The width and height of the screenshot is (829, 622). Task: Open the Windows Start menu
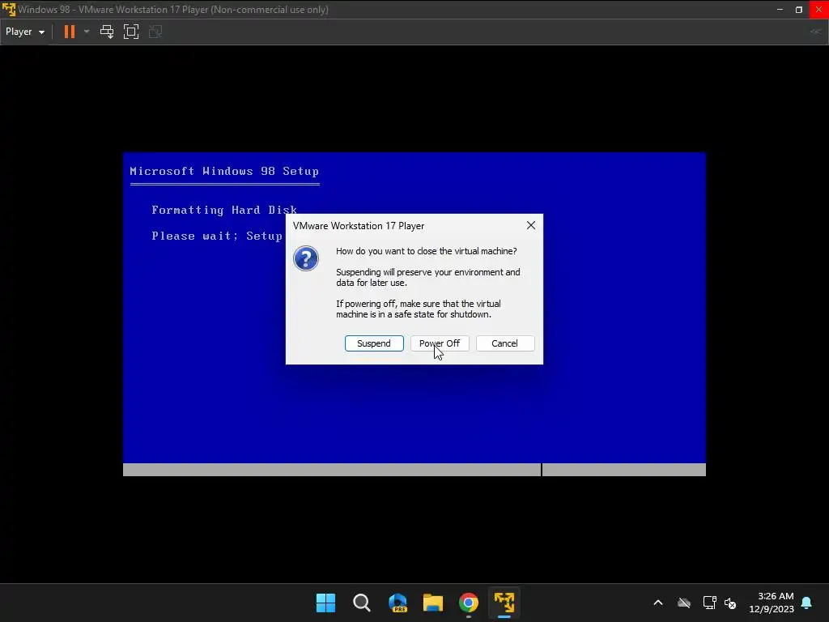(325, 603)
